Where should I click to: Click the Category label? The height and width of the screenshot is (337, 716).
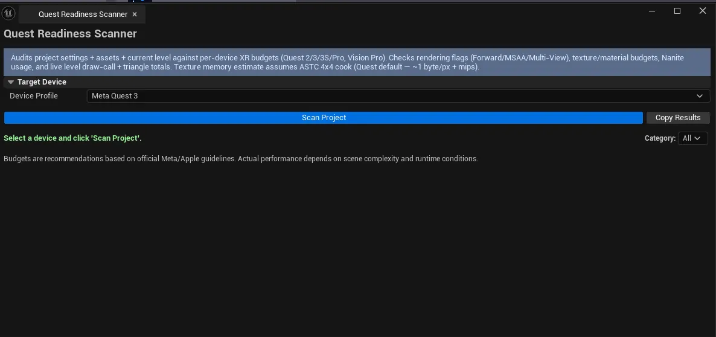pyautogui.click(x=660, y=138)
